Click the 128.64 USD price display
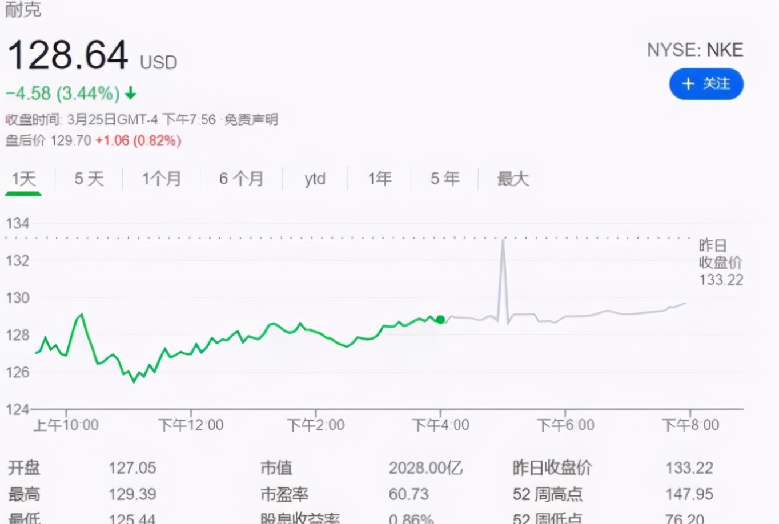 (67, 55)
